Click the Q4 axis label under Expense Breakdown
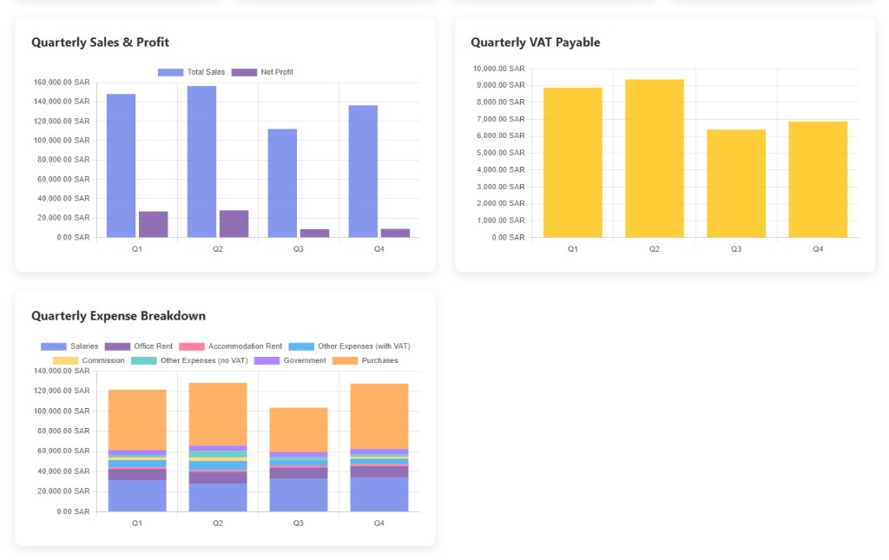 (x=379, y=524)
